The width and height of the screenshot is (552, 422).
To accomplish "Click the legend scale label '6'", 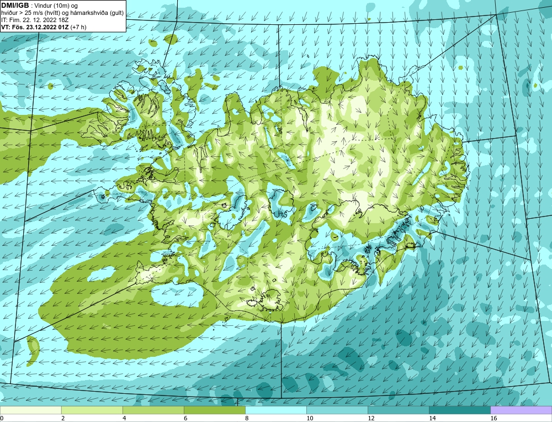I will (x=185, y=418).
